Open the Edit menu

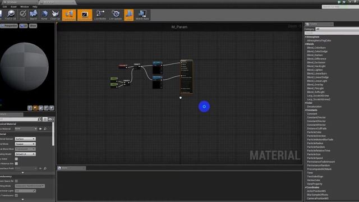[5, 7]
